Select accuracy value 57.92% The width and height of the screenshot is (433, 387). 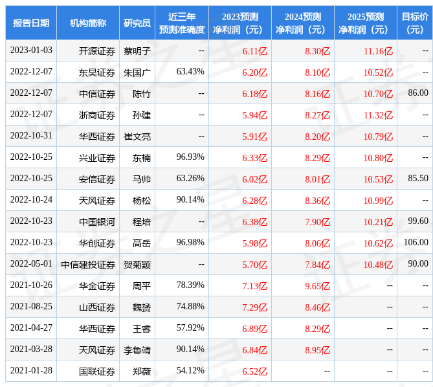tap(190, 327)
